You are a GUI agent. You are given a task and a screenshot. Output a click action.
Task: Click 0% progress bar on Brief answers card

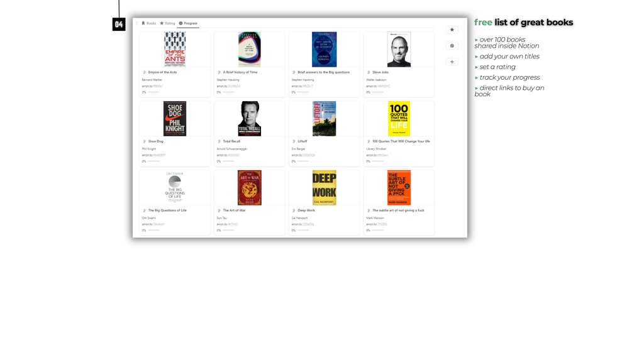tap(303, 92)
